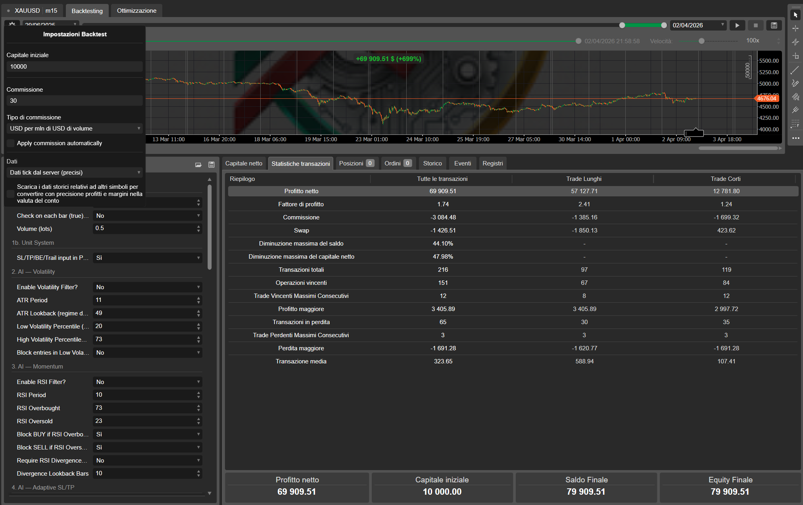
Task: Switch to the Ottimizzazione tab
Action: (136, 11)
